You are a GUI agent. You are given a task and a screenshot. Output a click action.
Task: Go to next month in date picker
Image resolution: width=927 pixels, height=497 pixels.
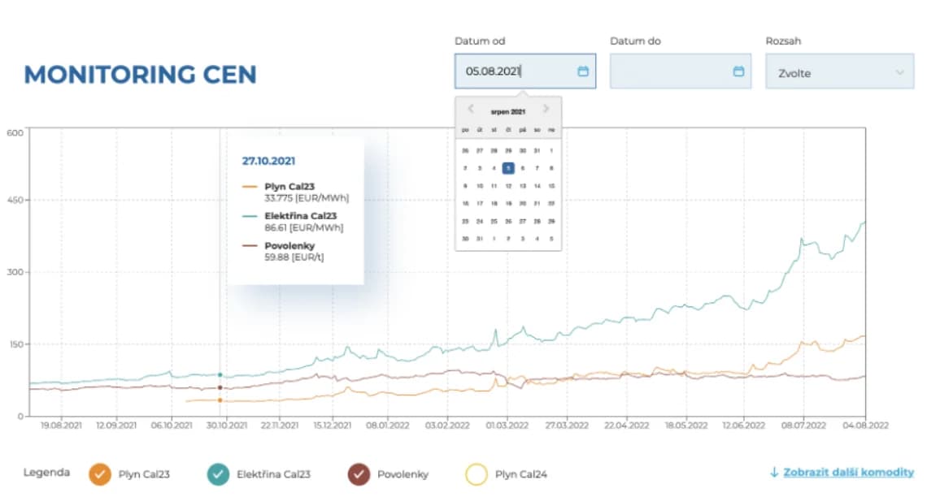[546, 110]
